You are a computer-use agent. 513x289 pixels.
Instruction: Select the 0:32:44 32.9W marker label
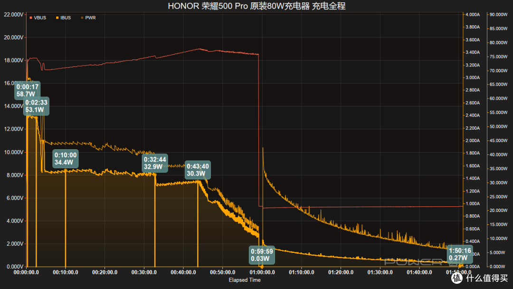pyautogui.click(x=155, y=163)
